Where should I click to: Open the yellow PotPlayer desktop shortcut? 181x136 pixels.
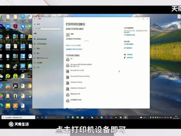tap(8, 107)
